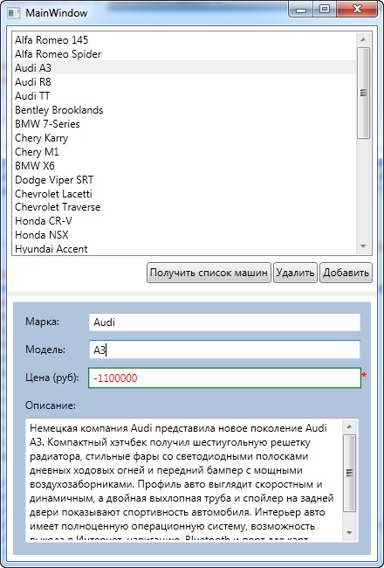This screenshot has width=384, height=568.
Task: Click Hyundai Accent in the list
Action: coord(184,248)
